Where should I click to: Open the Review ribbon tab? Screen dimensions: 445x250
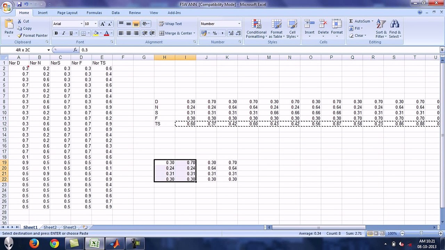tap(135, 13)
